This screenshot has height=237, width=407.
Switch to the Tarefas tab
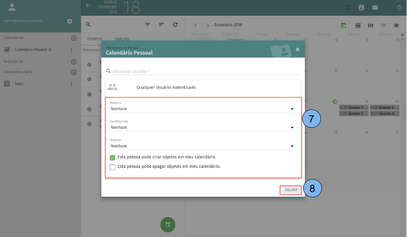pos(122,39)
